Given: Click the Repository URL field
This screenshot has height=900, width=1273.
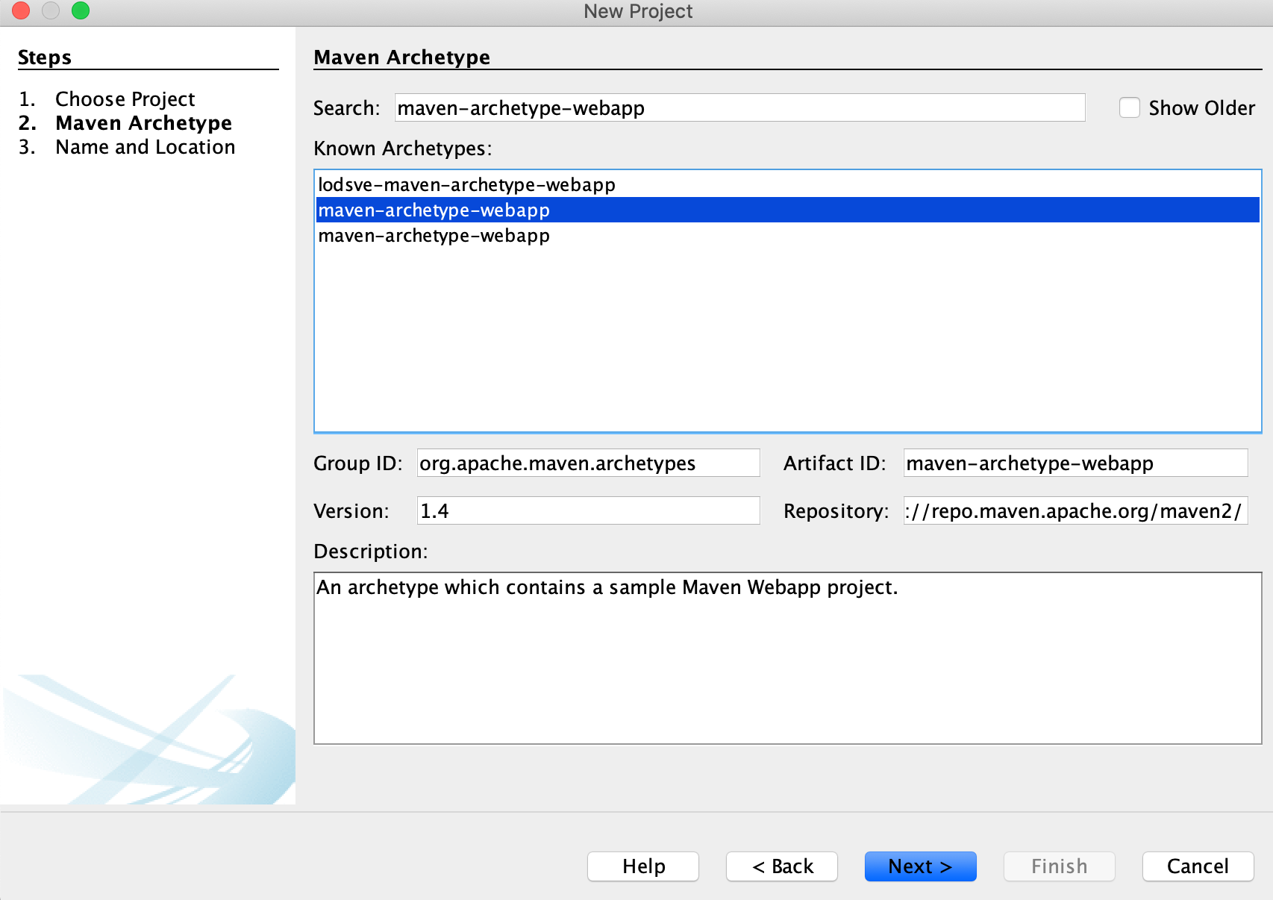Looking at the screenshot, I should click(1075, 510).
